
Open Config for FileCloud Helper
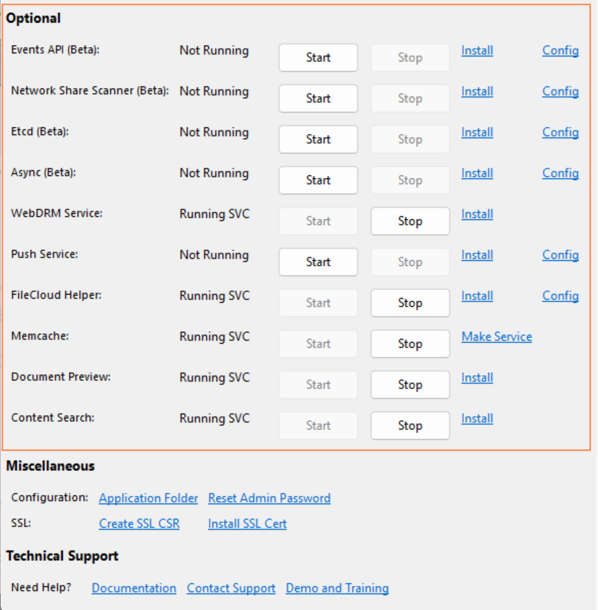561,296
